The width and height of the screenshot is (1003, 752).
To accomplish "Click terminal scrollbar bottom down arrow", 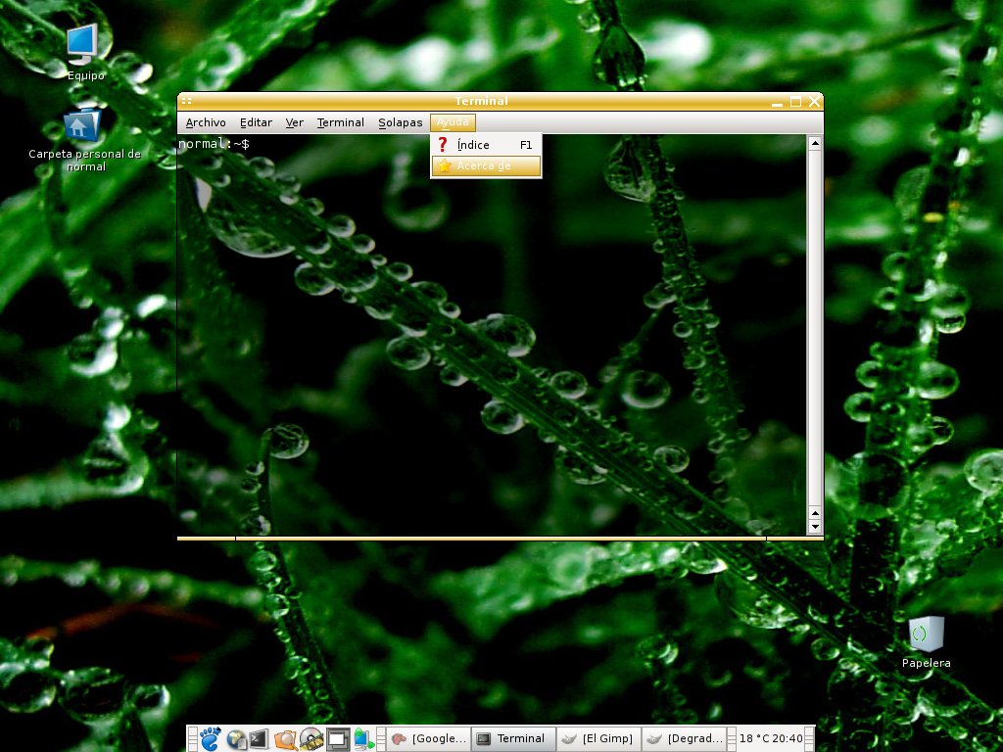I will (x=814, y=528).
